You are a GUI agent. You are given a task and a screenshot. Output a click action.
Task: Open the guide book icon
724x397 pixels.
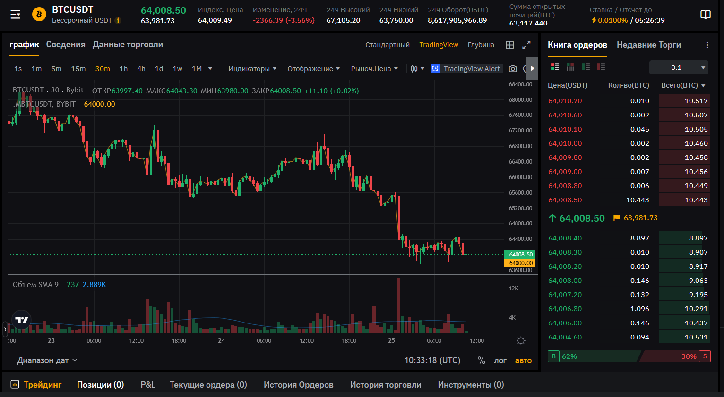click(x=705, y=15)
